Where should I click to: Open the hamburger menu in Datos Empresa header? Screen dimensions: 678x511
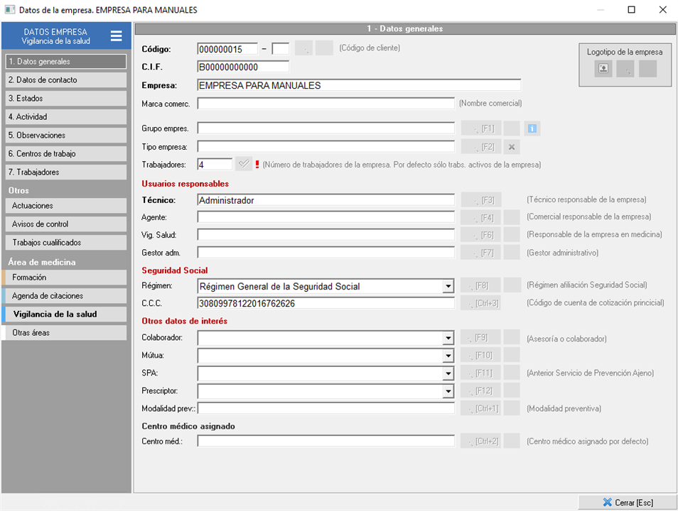[116, 36]
